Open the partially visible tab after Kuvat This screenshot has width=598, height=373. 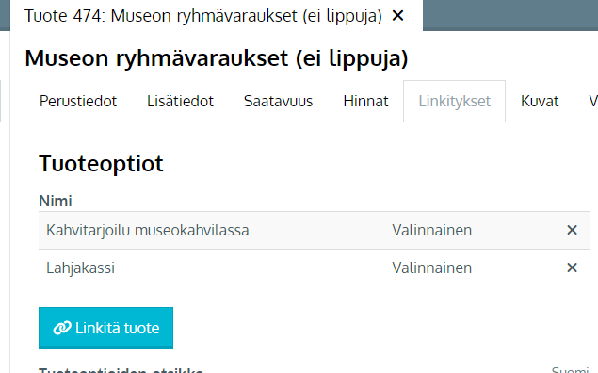(592, 102)
